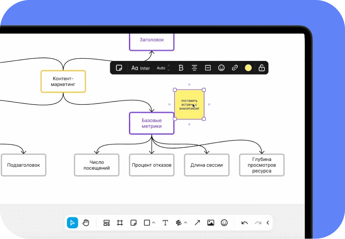Viewport: 345px width, 239px height.
Task: Add a link to the sticky note
Action: click(235, 68)
